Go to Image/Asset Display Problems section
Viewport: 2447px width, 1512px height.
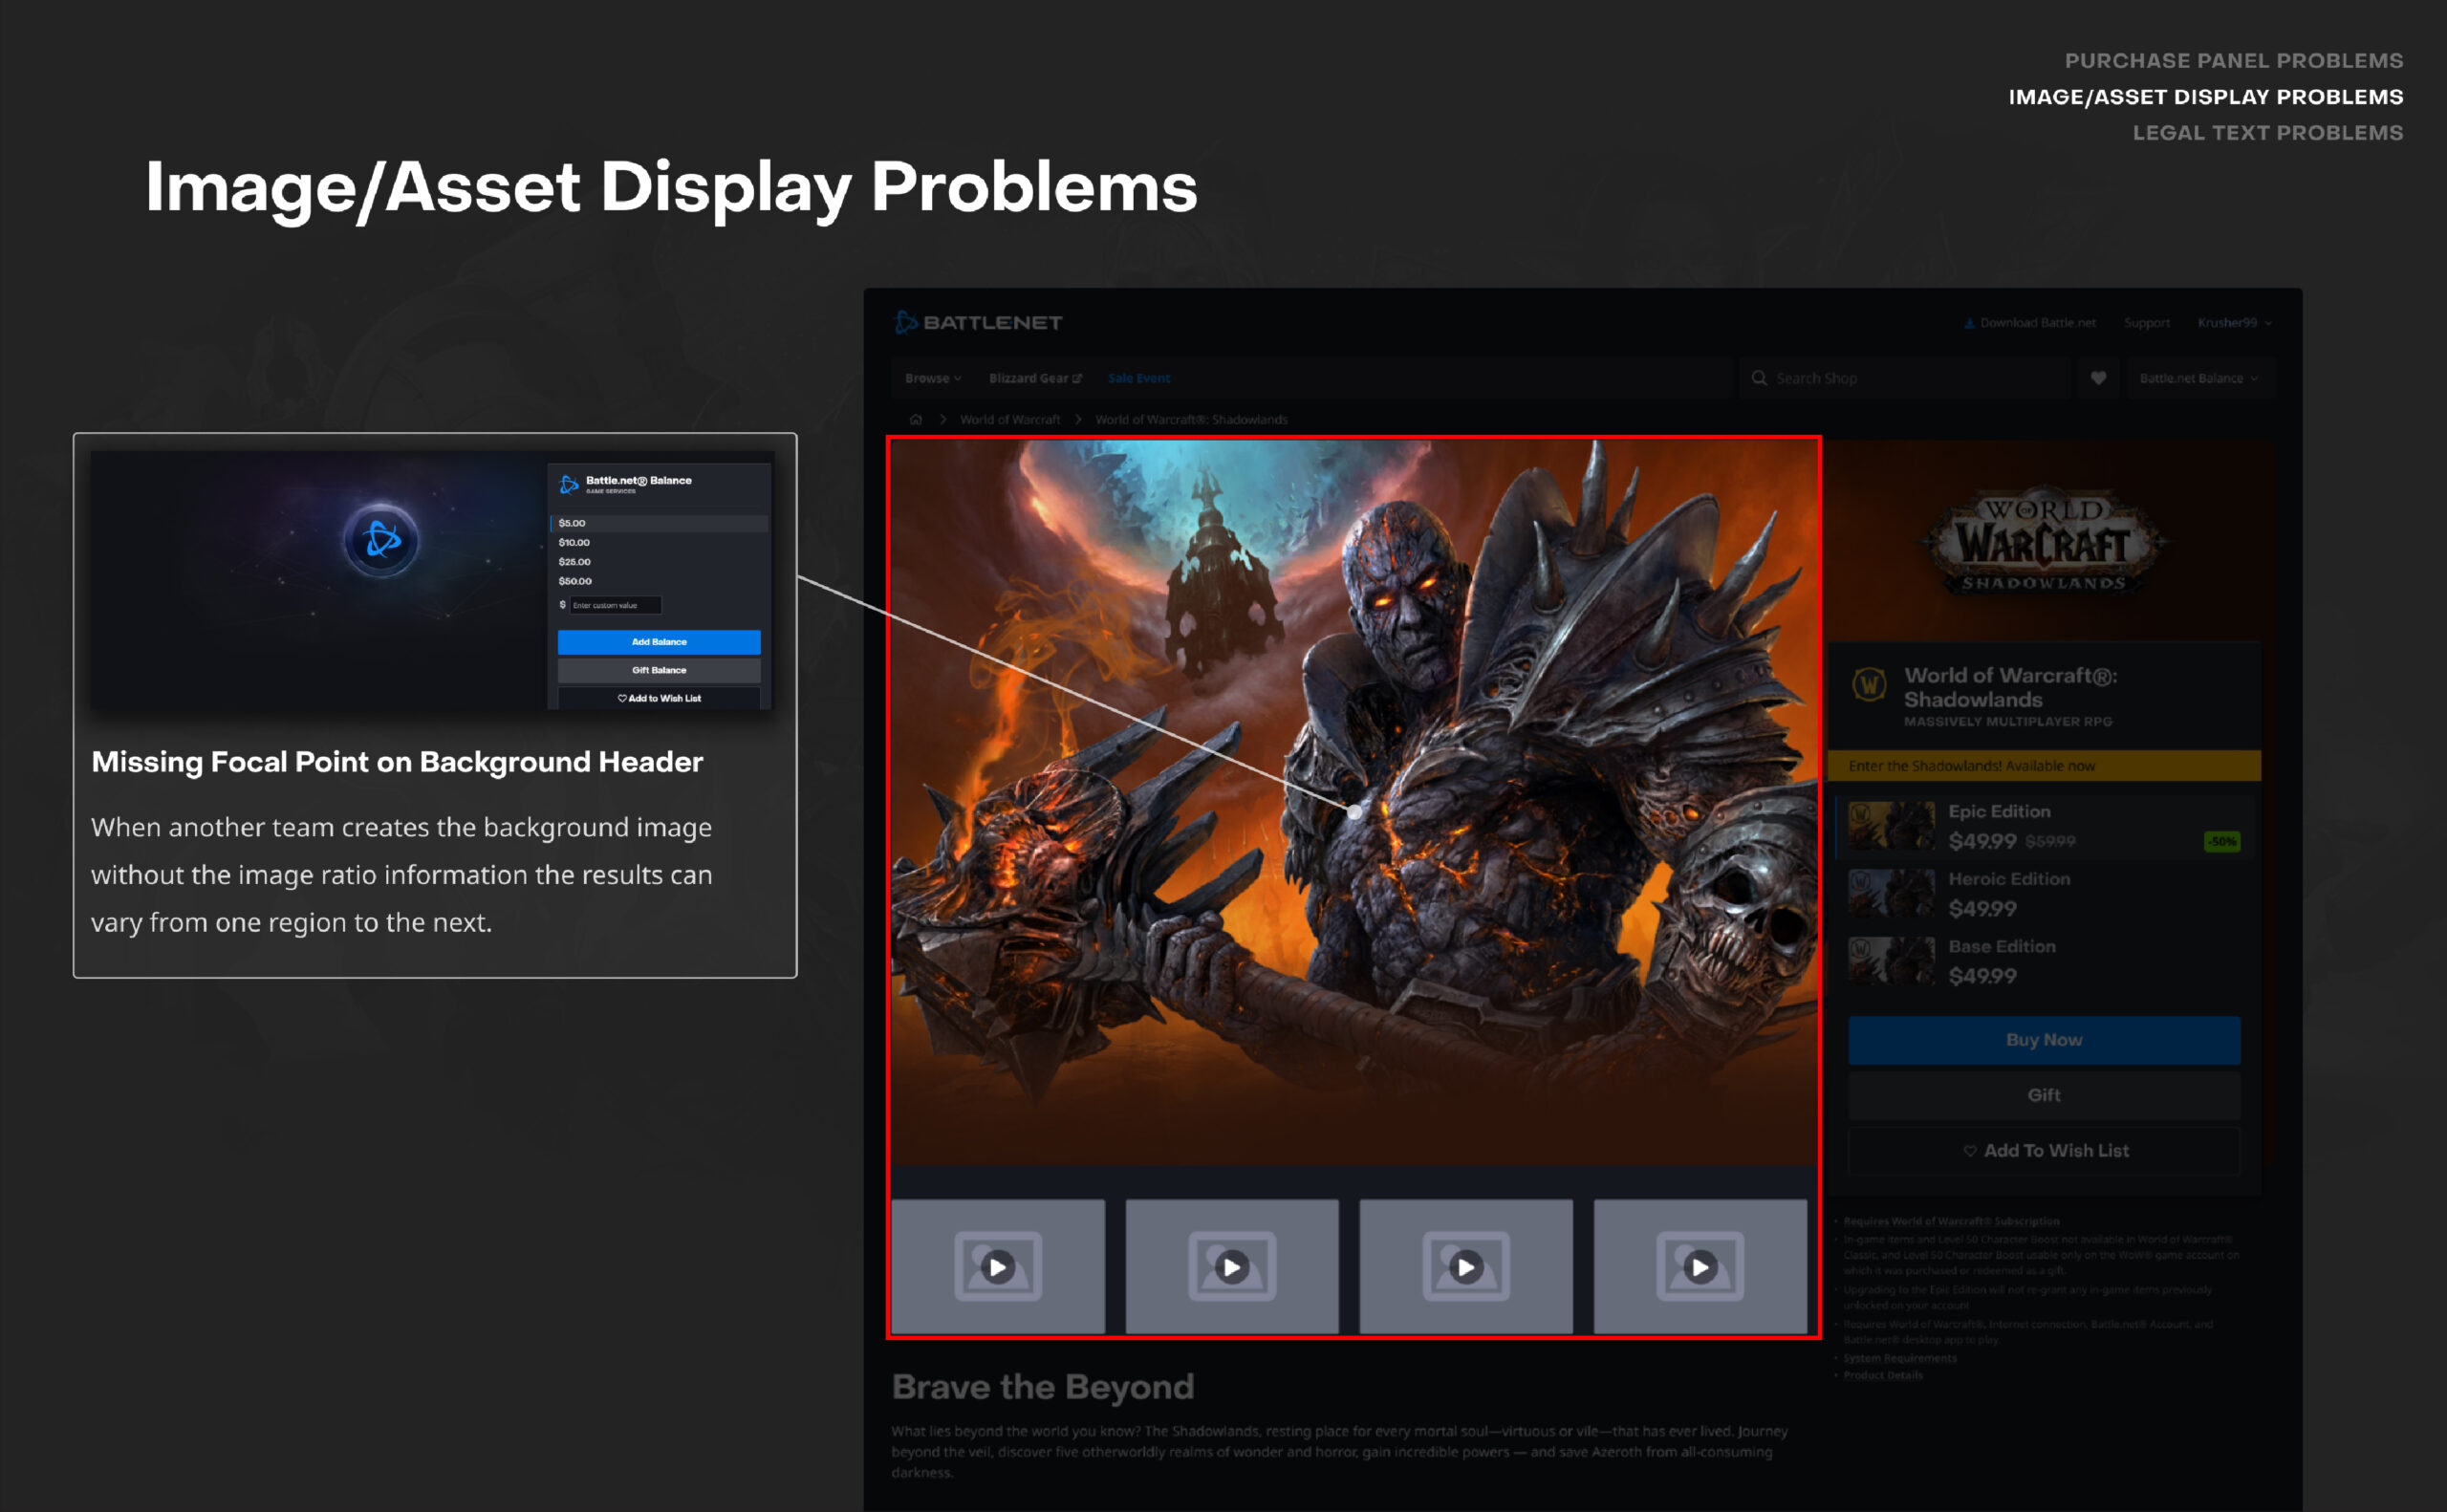2206,96
